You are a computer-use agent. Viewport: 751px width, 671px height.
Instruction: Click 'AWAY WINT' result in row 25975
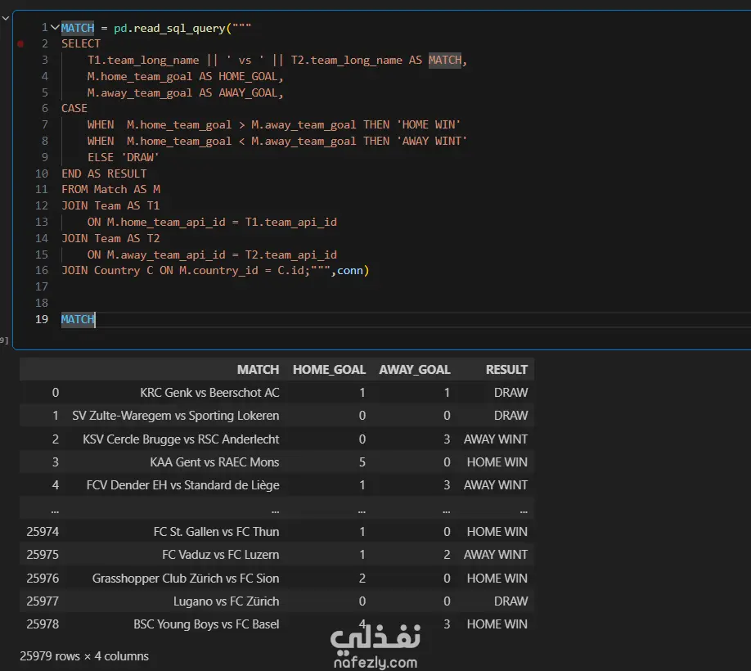point(495,555)
